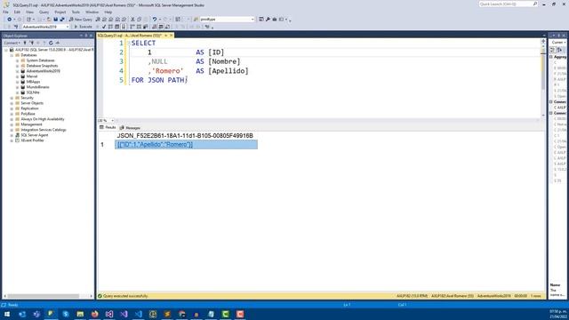Screen dimensions: 569x320
Task: Refresh Object Explorer with the refresh icon
Action: tap(51, 43)
